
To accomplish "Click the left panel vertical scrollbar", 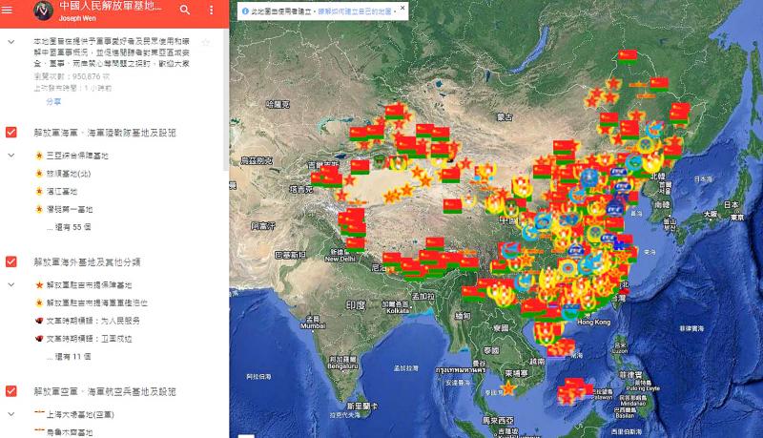I will pyautogui.click(x=225, y=95).
